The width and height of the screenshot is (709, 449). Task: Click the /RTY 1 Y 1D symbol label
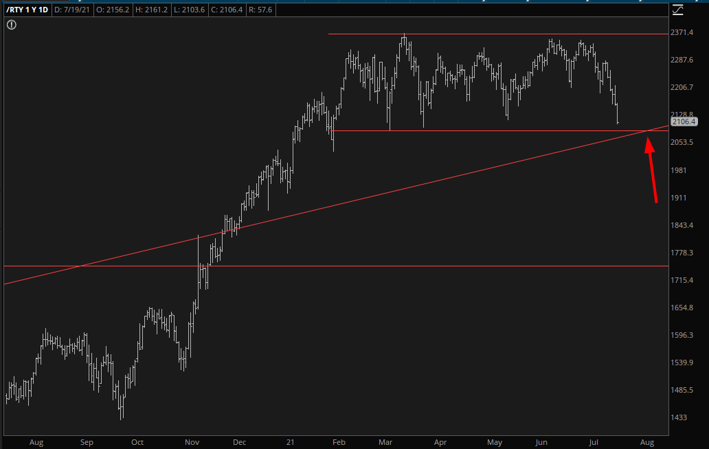coord(27,10)
